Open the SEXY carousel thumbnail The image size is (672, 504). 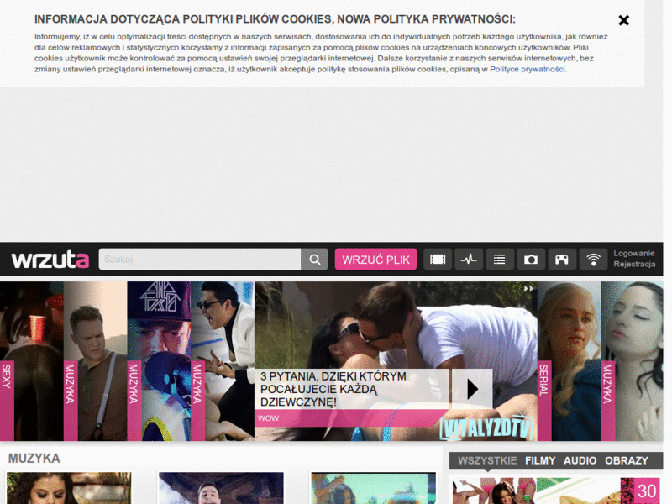(32, 361)
